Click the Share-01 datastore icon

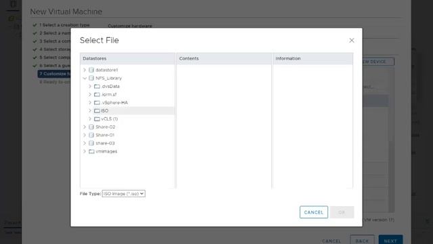pos(91,135)
